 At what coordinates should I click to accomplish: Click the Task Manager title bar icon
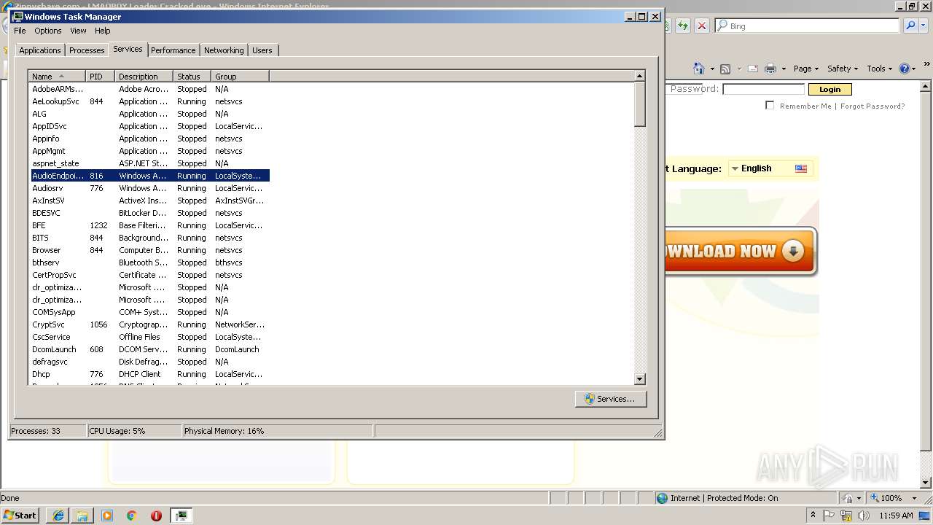18,16
